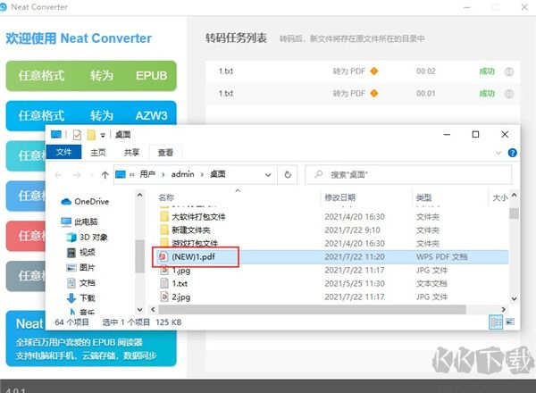Open the quick access toolbar customize dropdown
The height and width of the screenshot is (393, 536).
coord(103,135)
